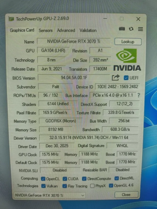Click the ROPs/TMUs value 96 / 192
The width and height of the screenshot is (157, 209).
tap(51, 95)
